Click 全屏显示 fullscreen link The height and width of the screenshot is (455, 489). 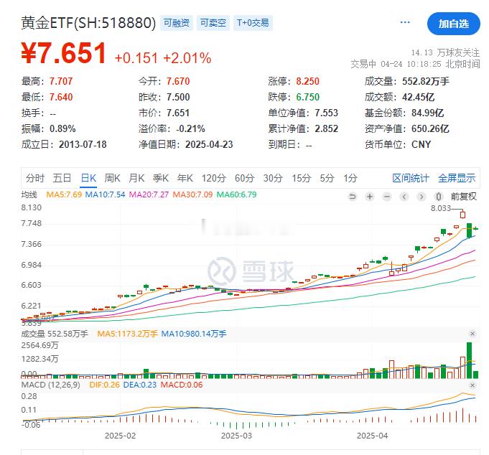(457, 178)
